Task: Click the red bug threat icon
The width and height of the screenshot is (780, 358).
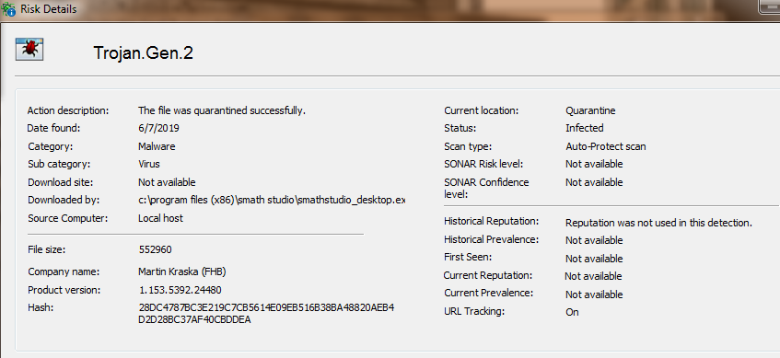Action: pyautogui.click(x=29, y=49)
